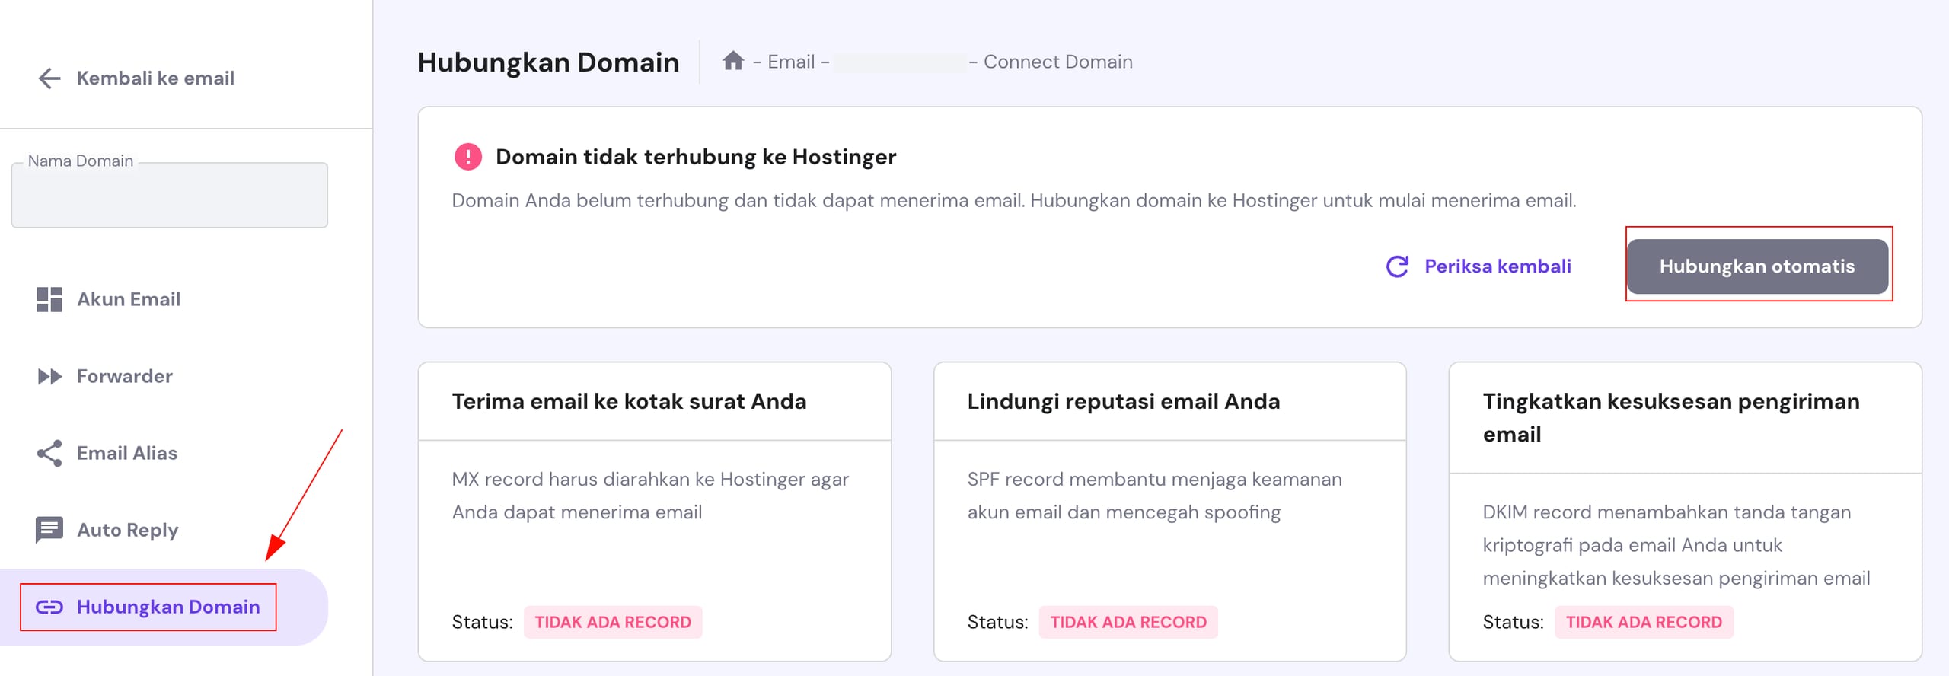Open the Akun Email menu item
The height and width of the screenshot is (676, 1949).
[129, 299]
